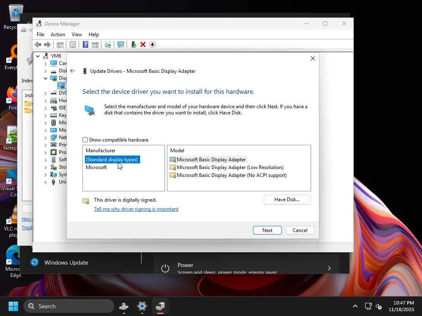This screenshot has width=422, height=316.
Task: Click the Have Disk... button
Action: pos(287,200)
